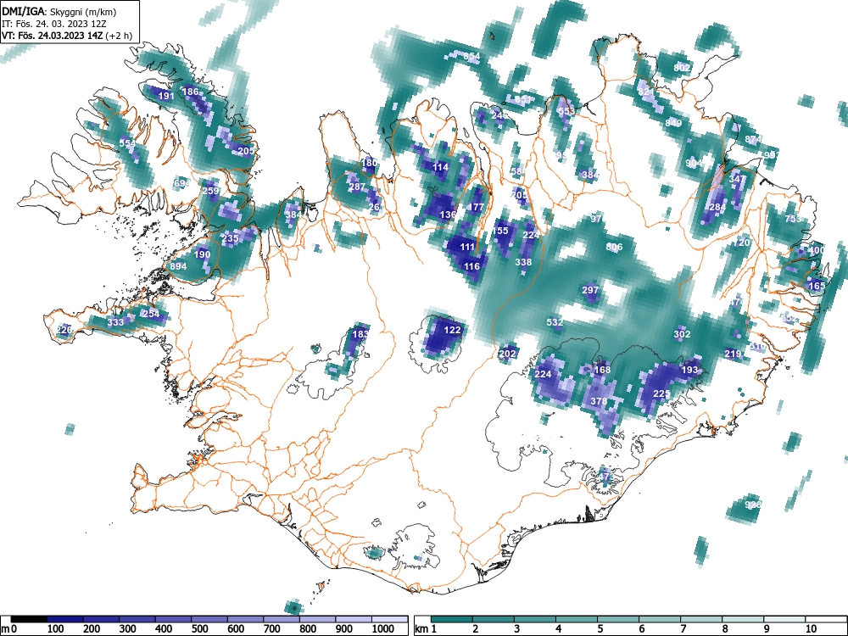The height and width of the screenshot is (636, 848).
Task: Select the value 338
Action: tap(523, 262)
